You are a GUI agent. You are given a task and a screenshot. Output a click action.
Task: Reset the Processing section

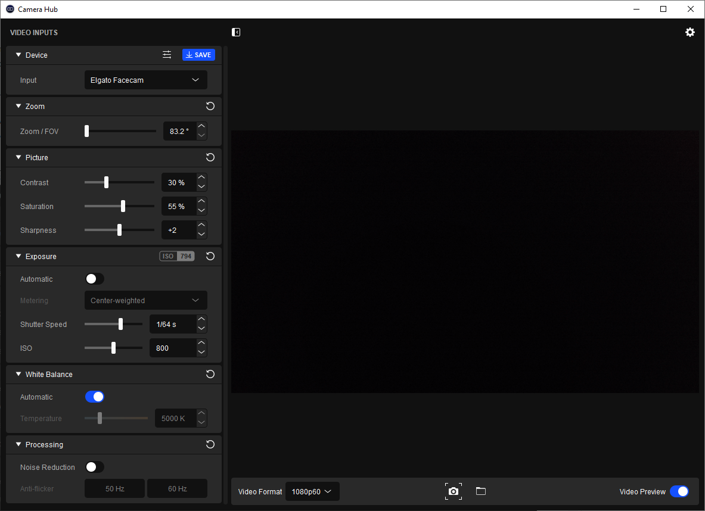[x=210, y=444]
